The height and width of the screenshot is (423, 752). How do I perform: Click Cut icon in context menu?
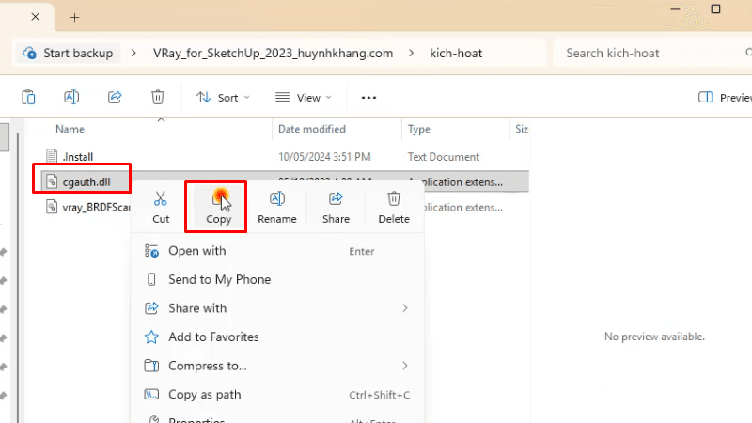pyautogui.click(x=161, y=199)
